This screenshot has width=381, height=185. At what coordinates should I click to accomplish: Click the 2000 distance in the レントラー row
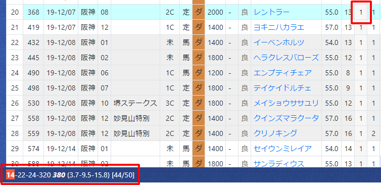pos(215,12)
